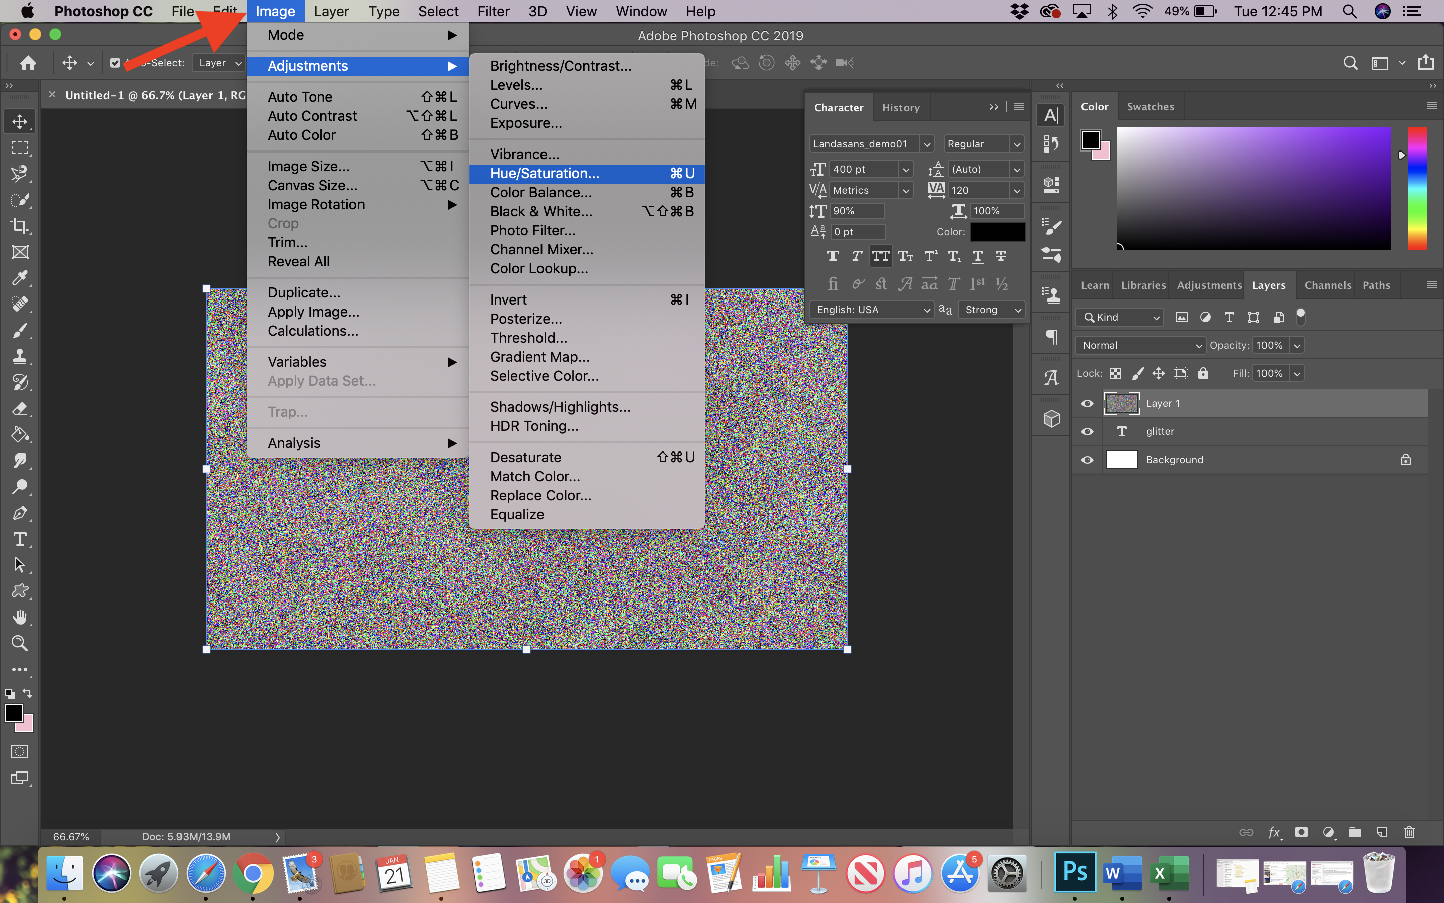Create a new layer with panel icon

click(x=1382, y=833)
